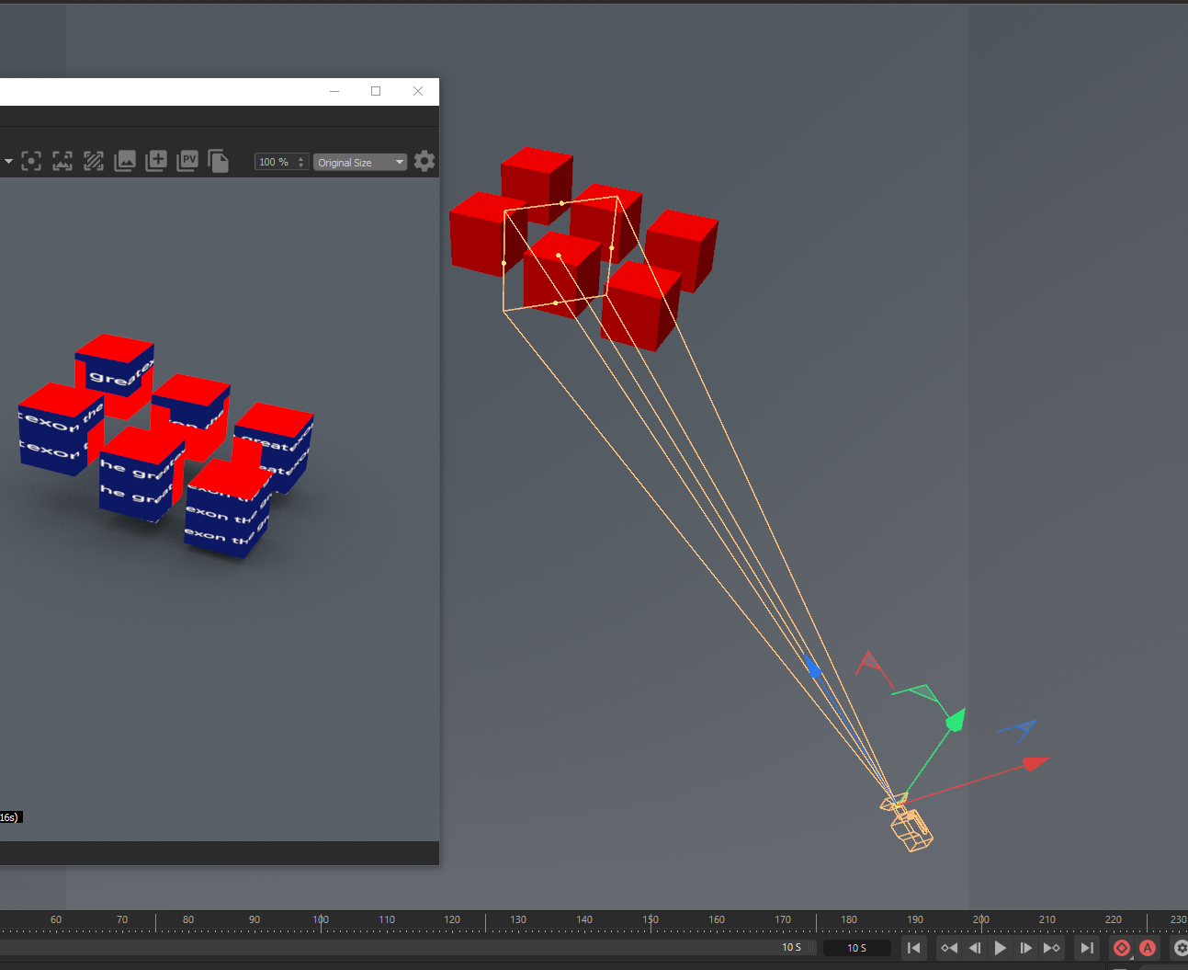Viewport: 1188px width, 970px height.
Task: Click the red Record Active Objects key button
Action: click(x=1122, y=948)
